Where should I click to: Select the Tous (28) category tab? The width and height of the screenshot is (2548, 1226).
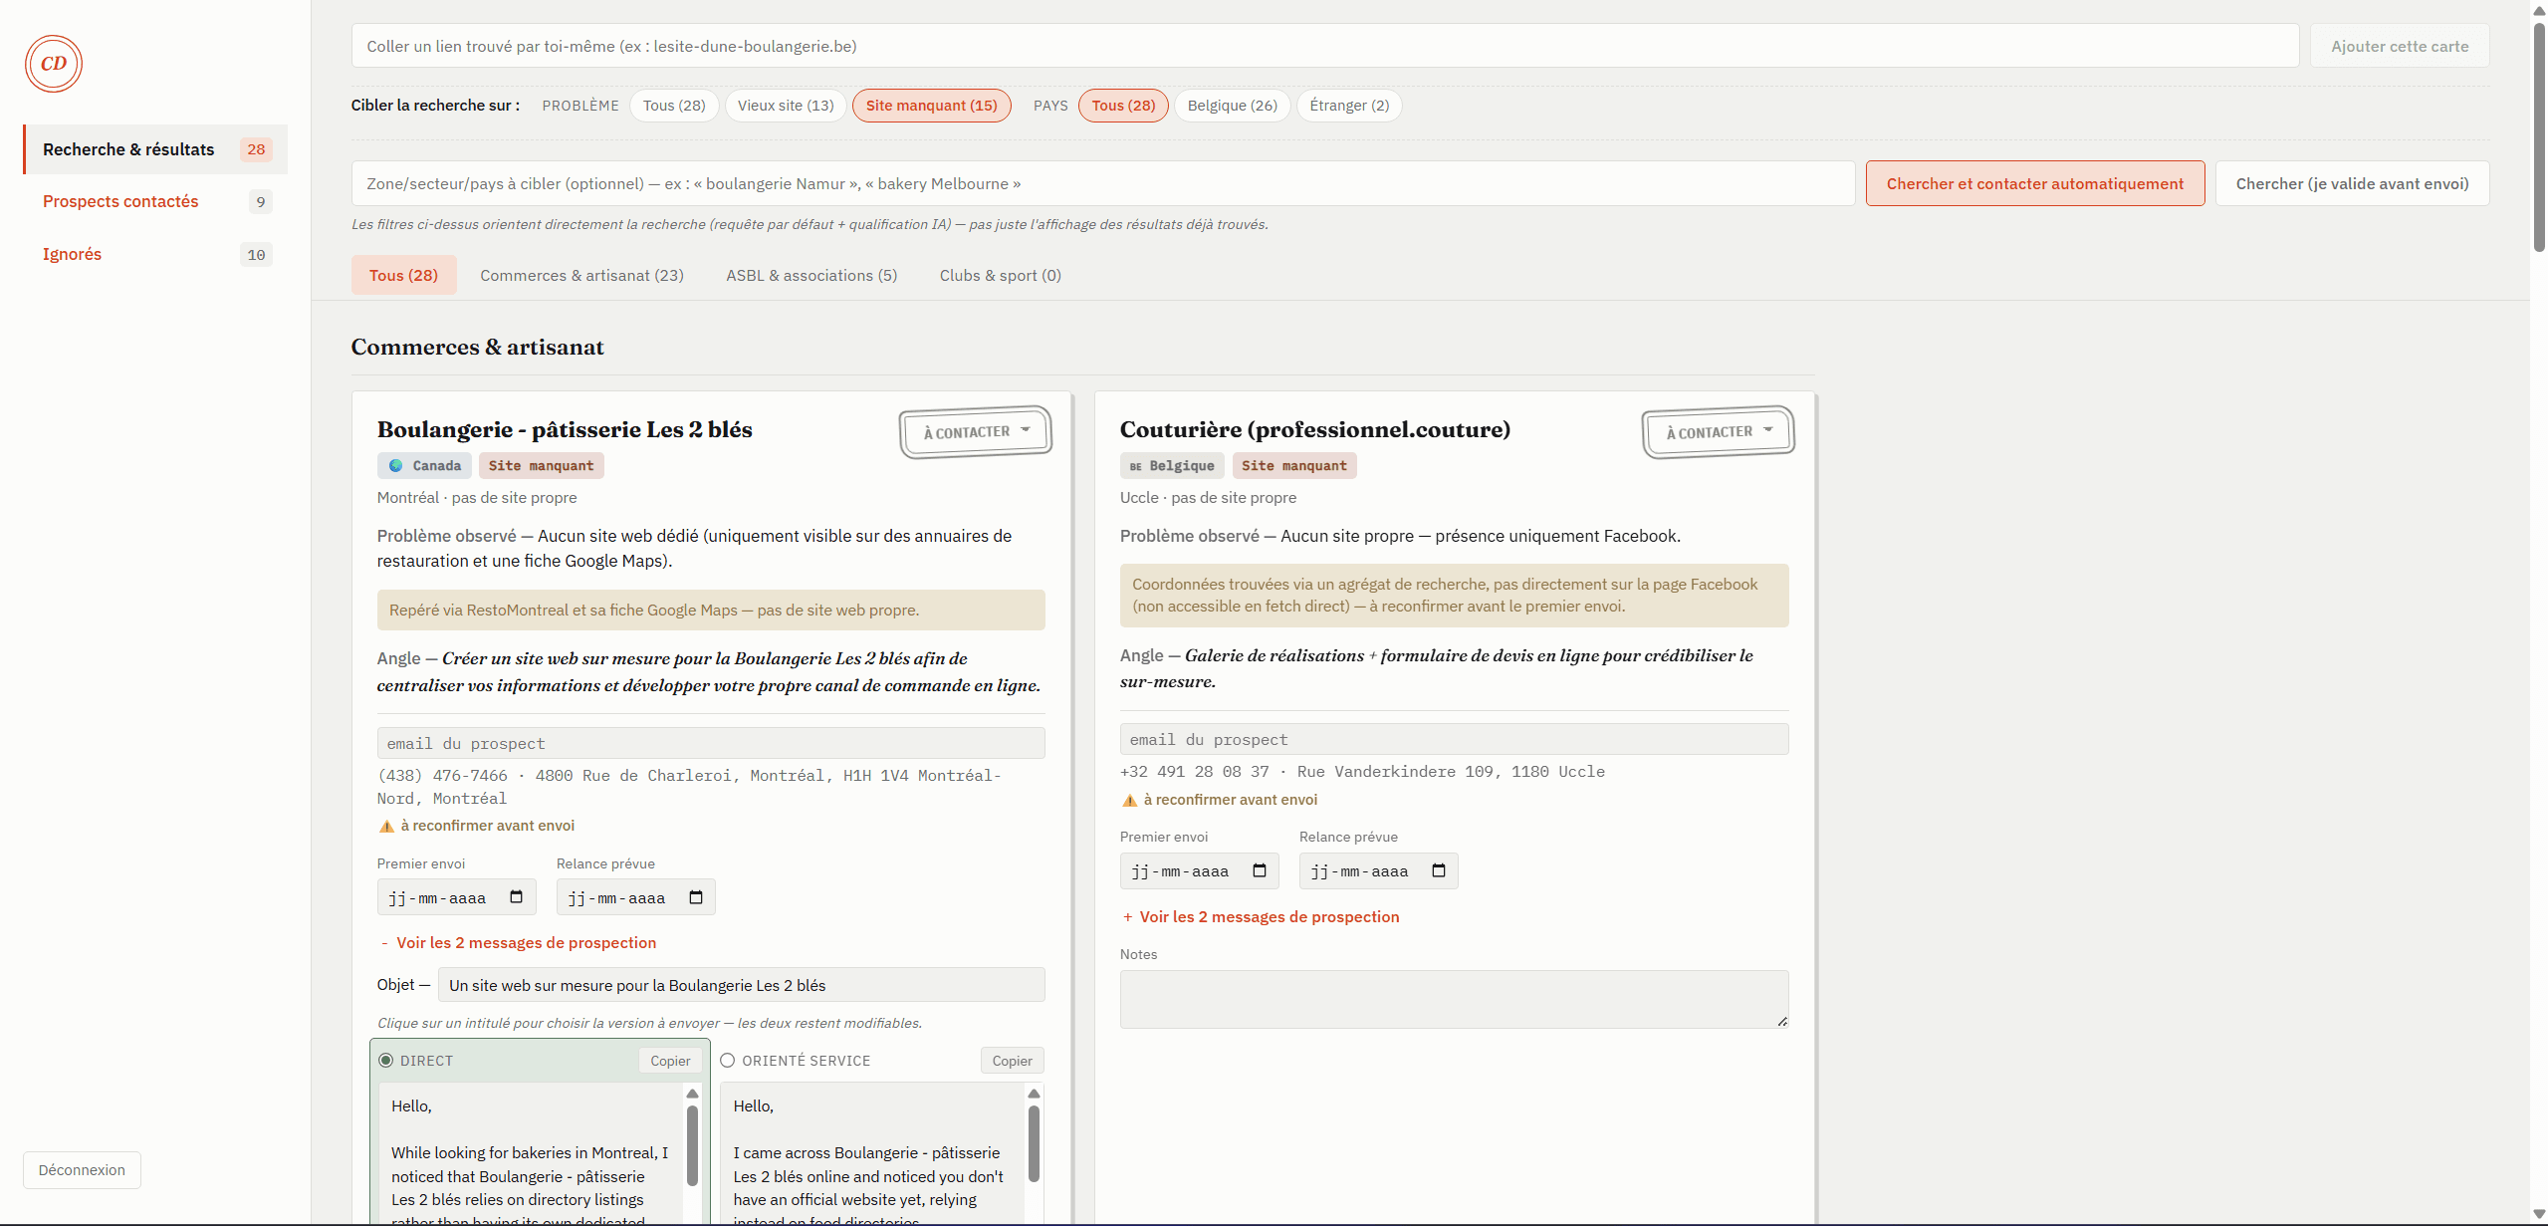coord(403,275)
